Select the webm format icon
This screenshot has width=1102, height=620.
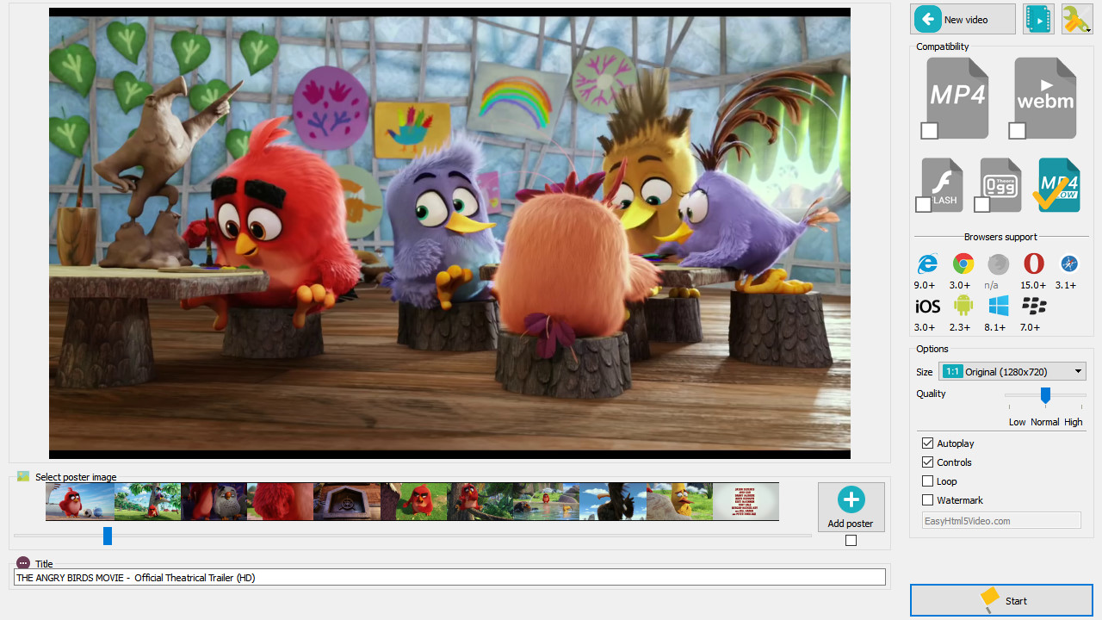(x=1045, y=97)
